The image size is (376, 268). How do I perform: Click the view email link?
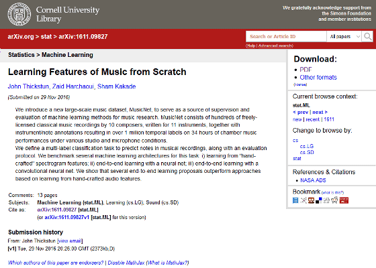(x=70, y=241)
